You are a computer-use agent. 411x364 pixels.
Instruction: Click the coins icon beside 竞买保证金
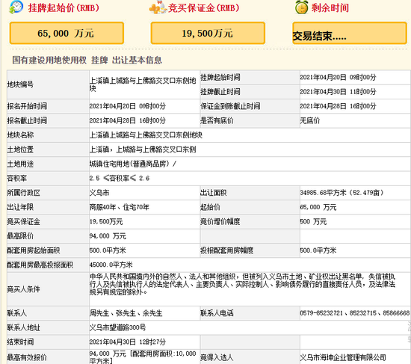pos(158,7)
